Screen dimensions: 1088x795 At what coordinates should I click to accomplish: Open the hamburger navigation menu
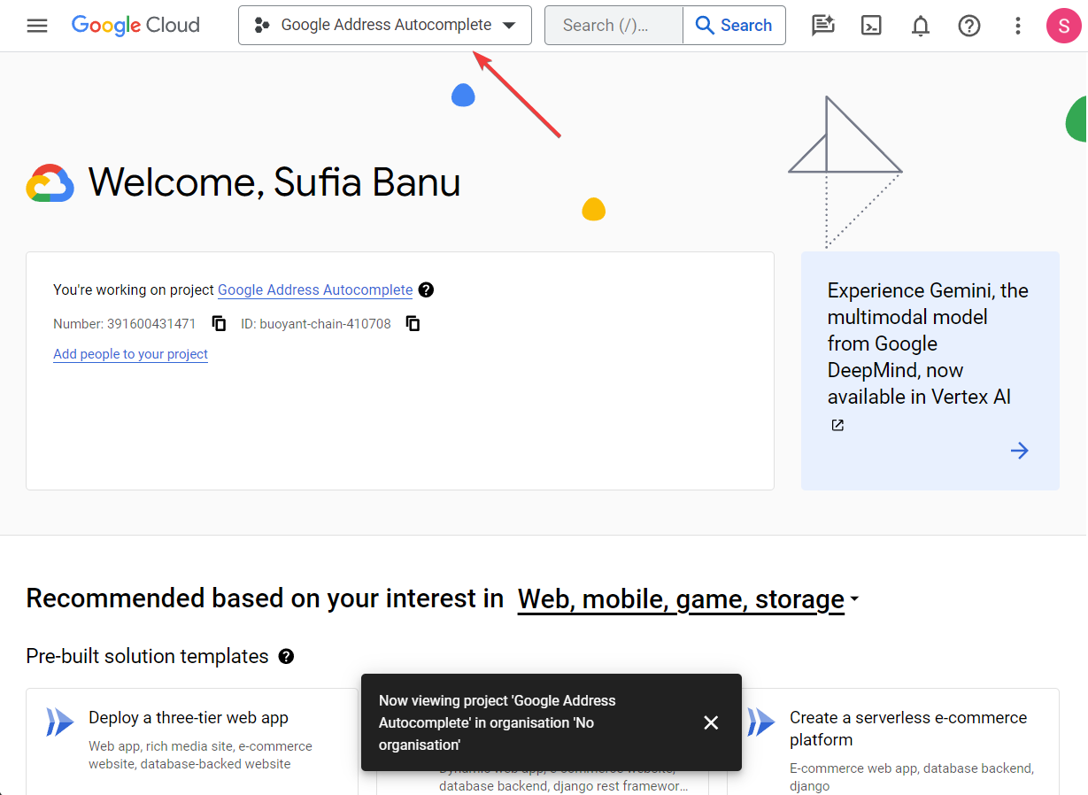37,26
